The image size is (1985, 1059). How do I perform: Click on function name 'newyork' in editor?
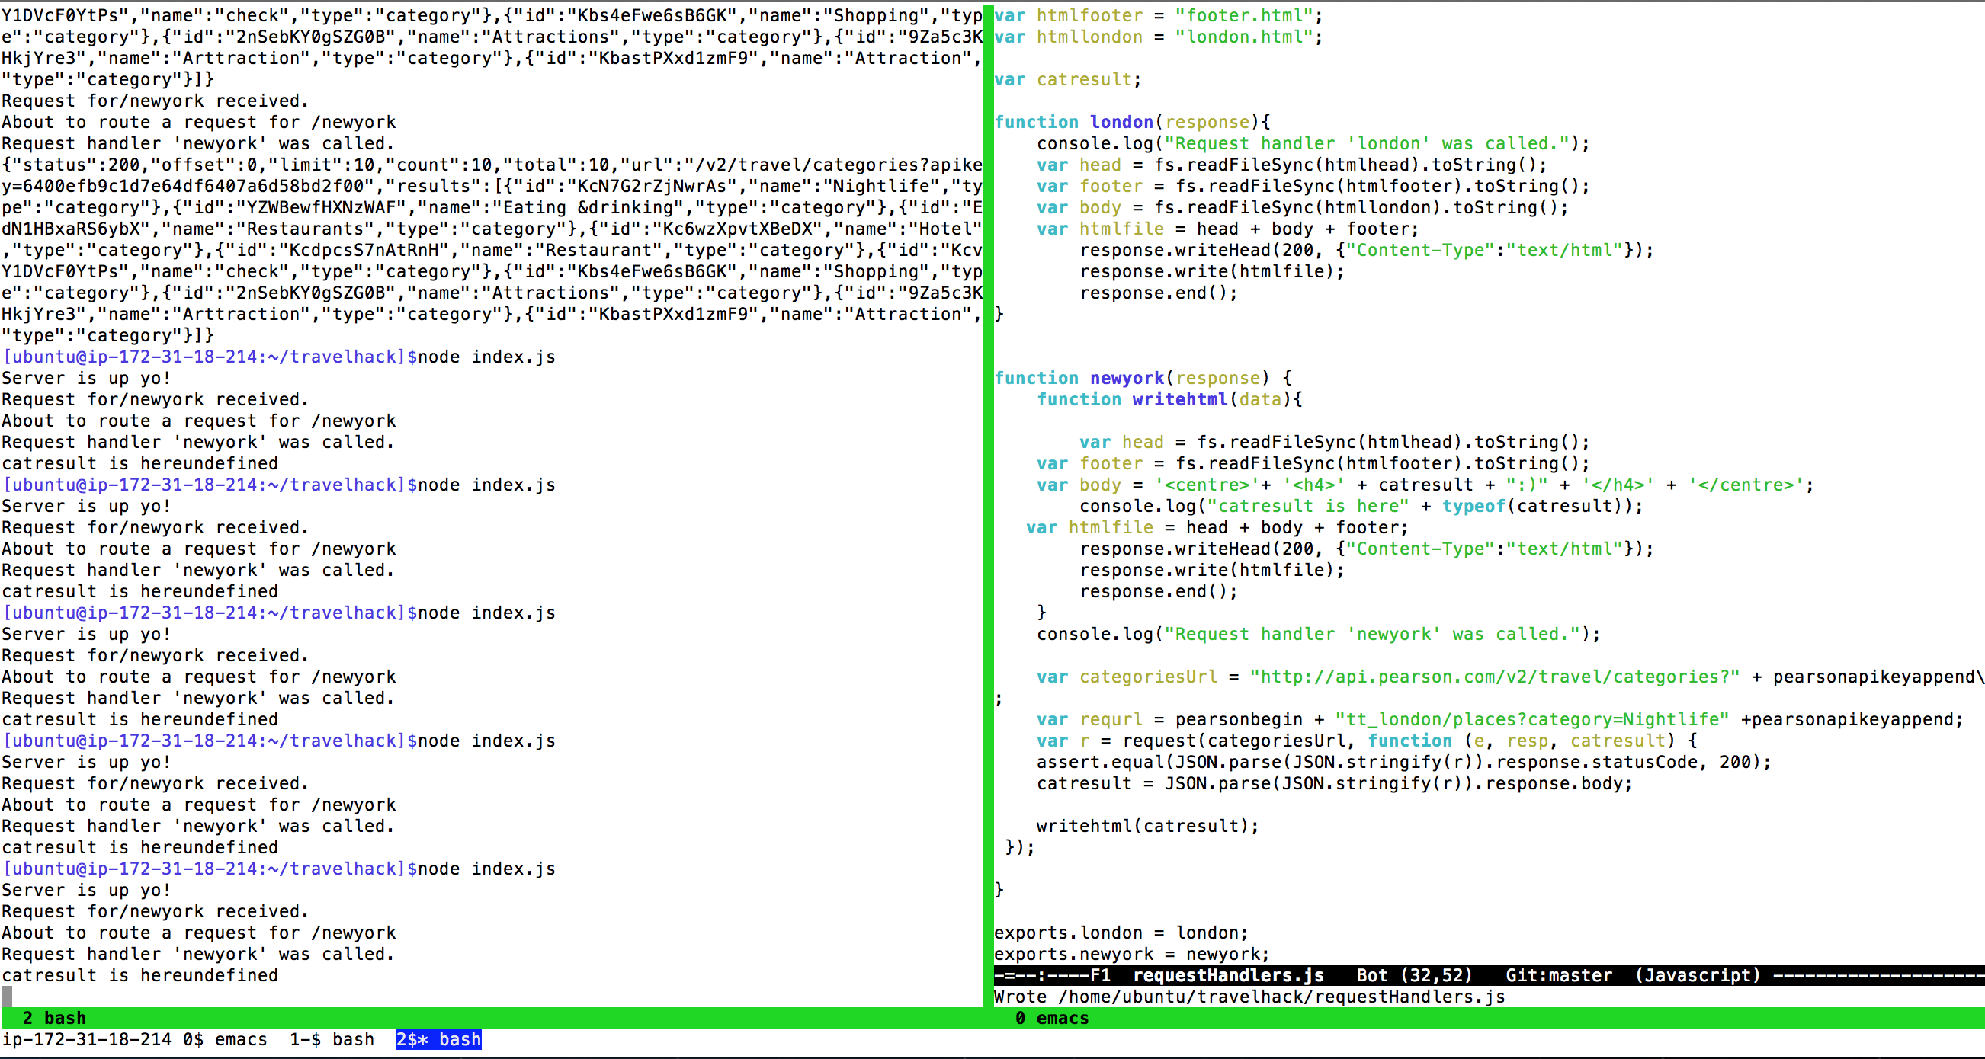(1127, 378)
